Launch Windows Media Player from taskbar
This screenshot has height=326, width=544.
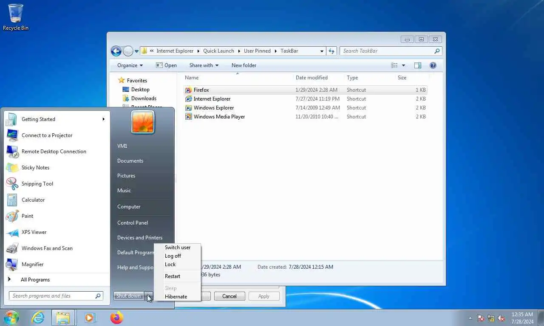(90, 318)
